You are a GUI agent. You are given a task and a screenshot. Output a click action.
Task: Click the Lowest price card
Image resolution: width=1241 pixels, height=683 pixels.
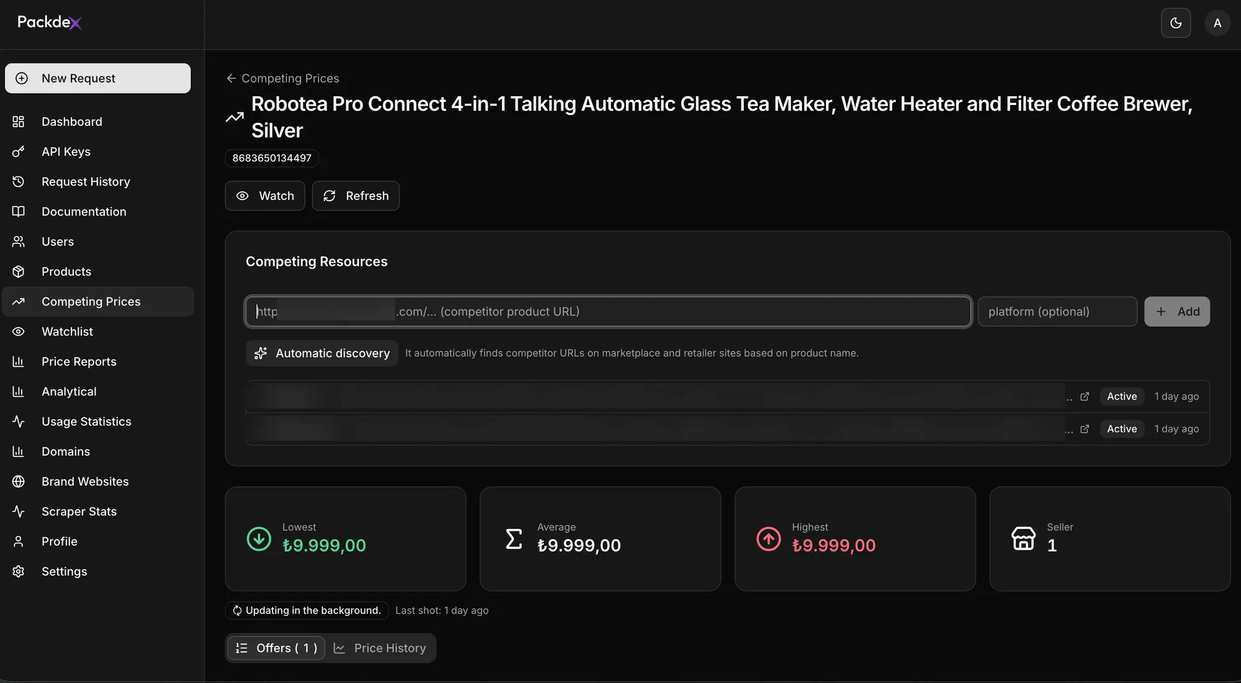pyautogui.click(x=345, y=539)
